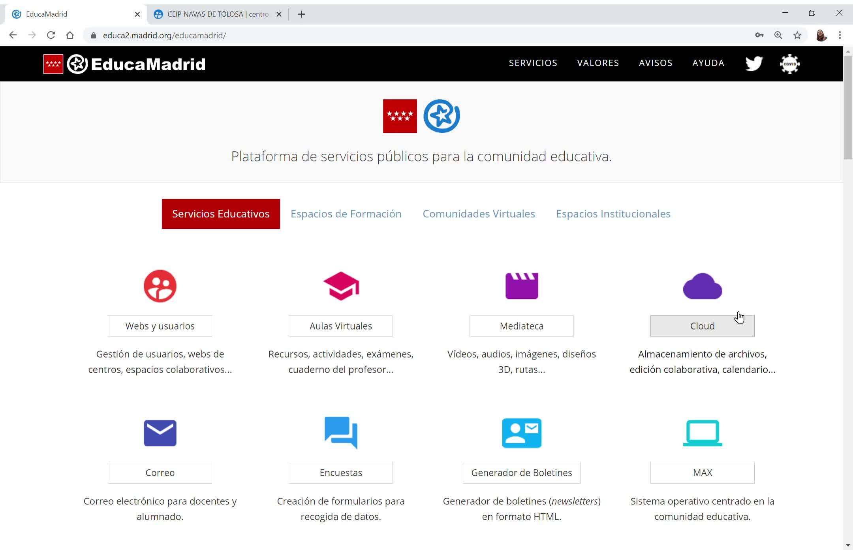
Task: Click the Encuestas chat bubbles icon
Action: point(341,433)
